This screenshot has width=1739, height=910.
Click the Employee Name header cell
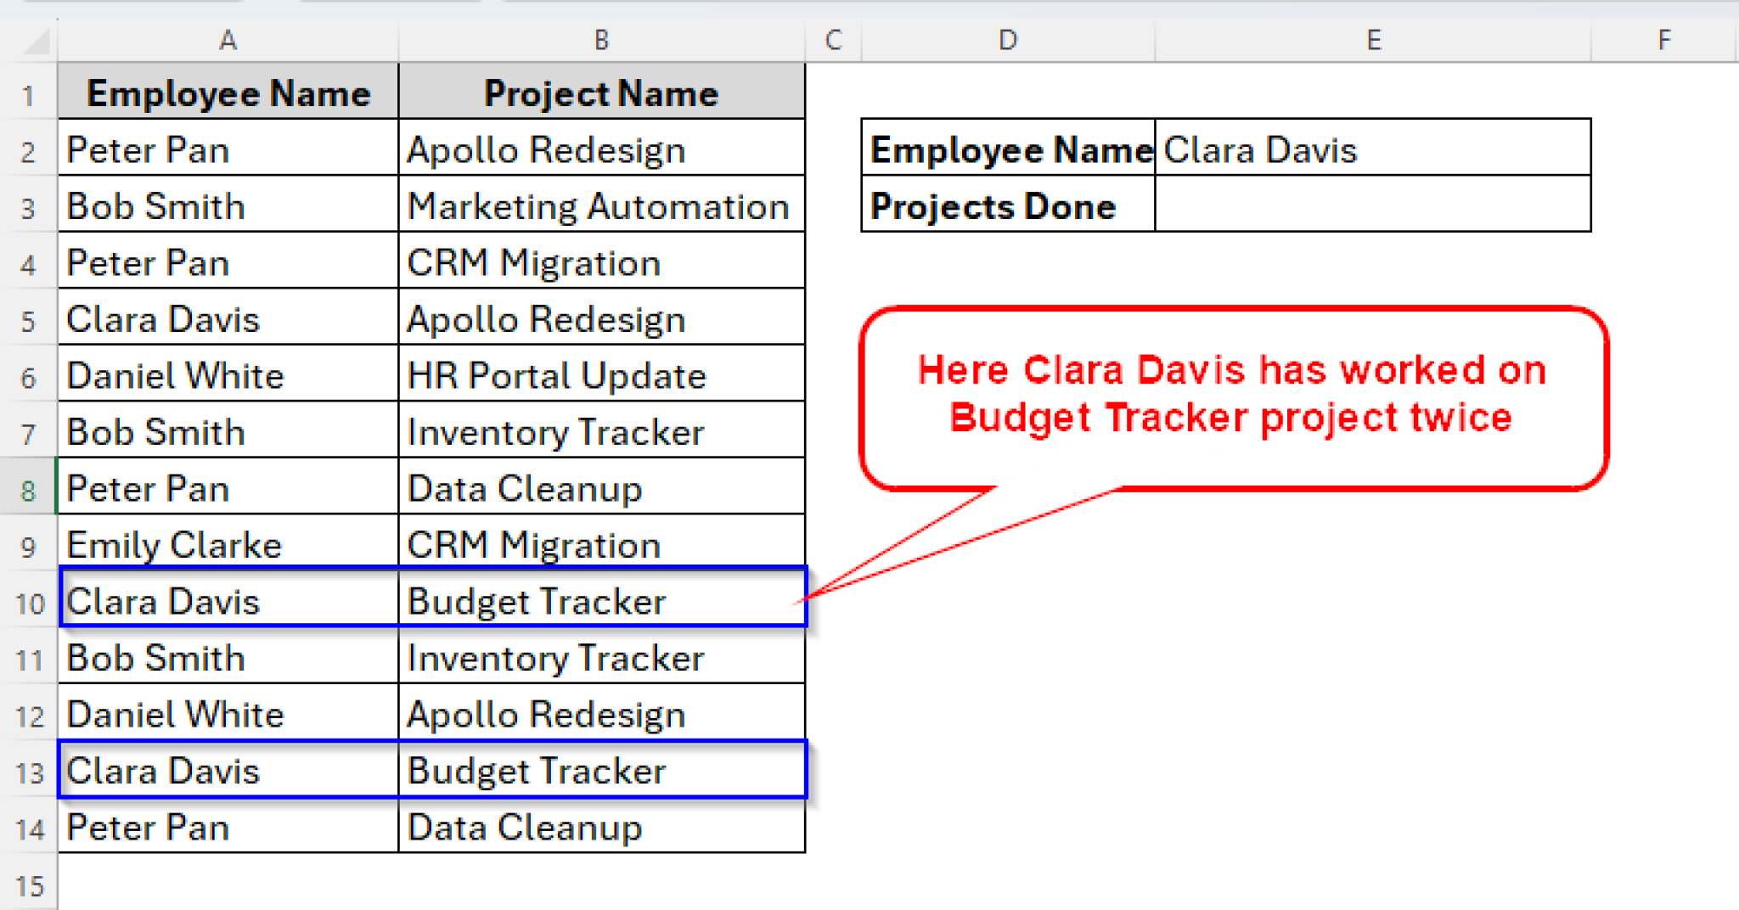[227, 93]
